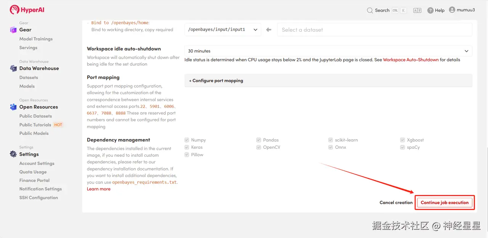
Task: Open search with the magnifier icon
Action: (370, 10)
